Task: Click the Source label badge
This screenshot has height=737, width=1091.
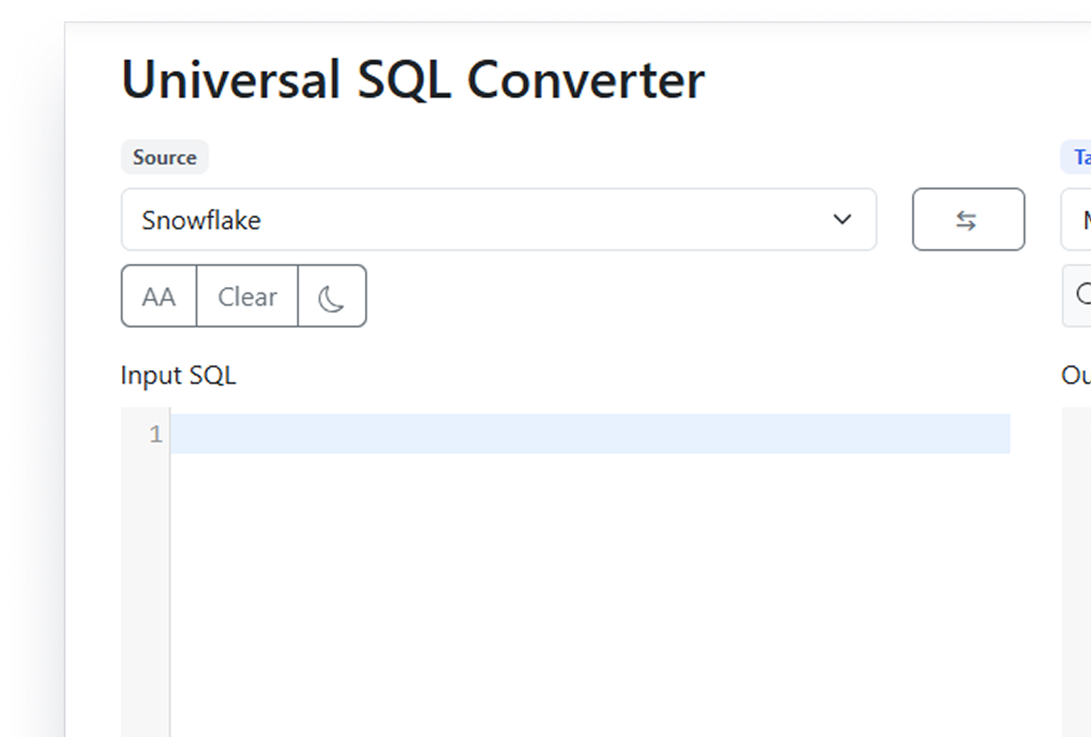Action: [x=165, y=158]
